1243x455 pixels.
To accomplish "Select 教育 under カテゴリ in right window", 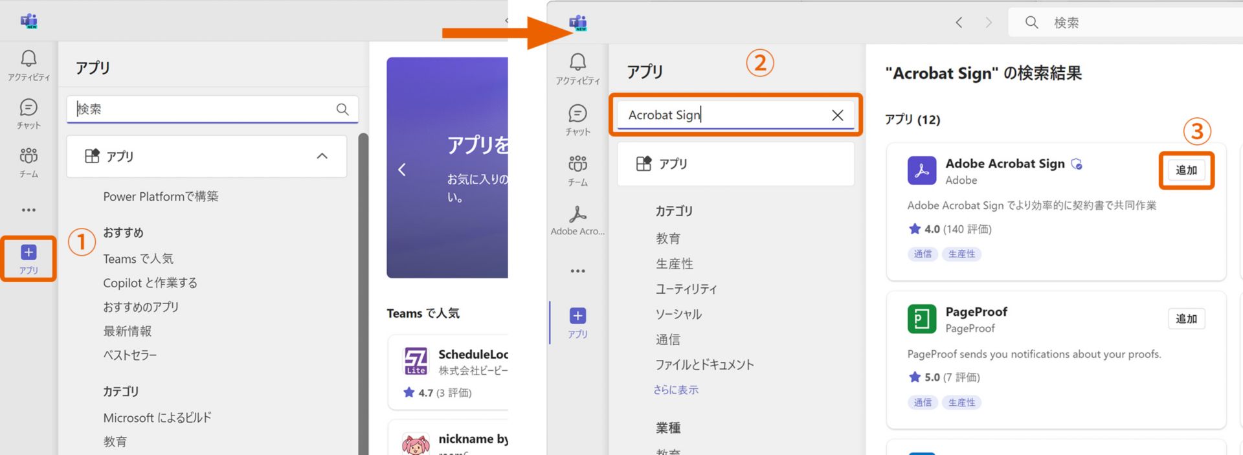I will 667,239.
